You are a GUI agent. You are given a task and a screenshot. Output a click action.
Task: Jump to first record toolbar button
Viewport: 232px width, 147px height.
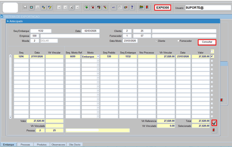(x=59, y=7)
